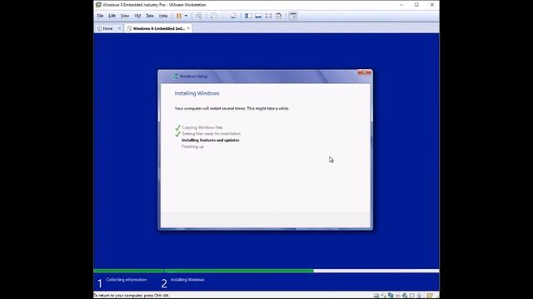Click the Revert to Snapshot toolbar icon

[224, 16]
